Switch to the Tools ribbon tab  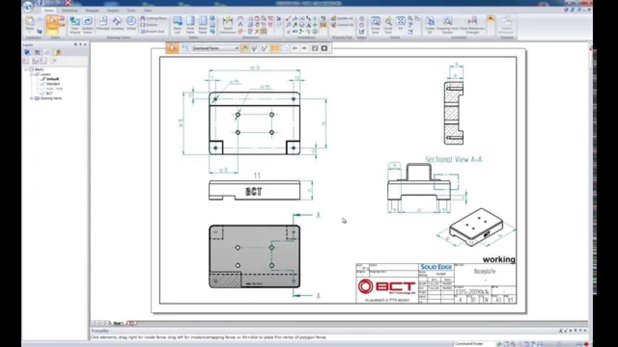click(131, 10)
